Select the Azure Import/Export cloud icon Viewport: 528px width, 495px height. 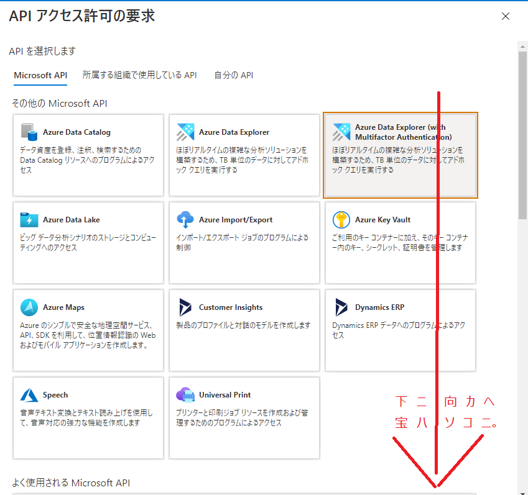pyautogui.click(x=185, y=219)
